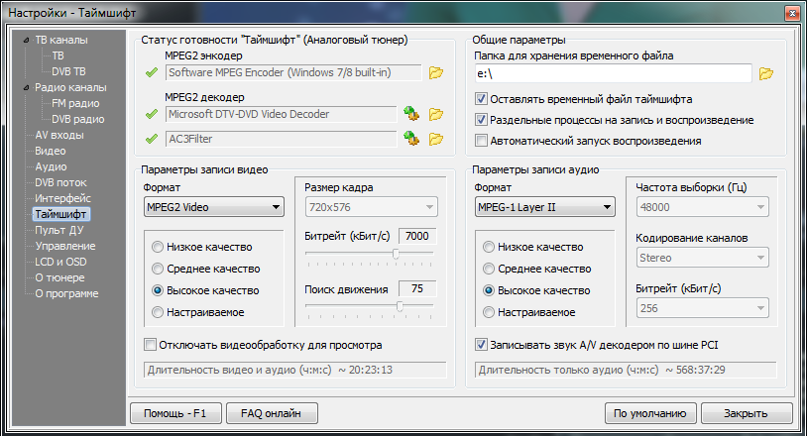Select 'Пульт ДУ' in the settings tree
Screen dimensions: 807x436
pos(59,230)
